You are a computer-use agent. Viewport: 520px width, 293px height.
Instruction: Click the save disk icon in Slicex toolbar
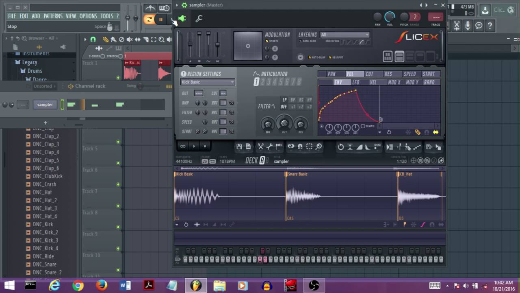239,146
